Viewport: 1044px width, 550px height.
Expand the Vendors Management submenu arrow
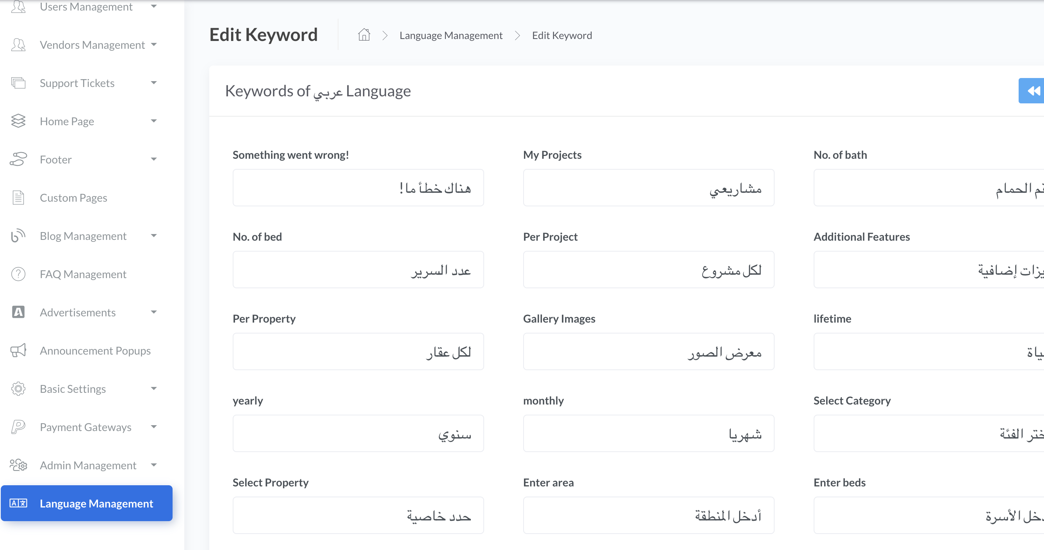coord(153,44)
